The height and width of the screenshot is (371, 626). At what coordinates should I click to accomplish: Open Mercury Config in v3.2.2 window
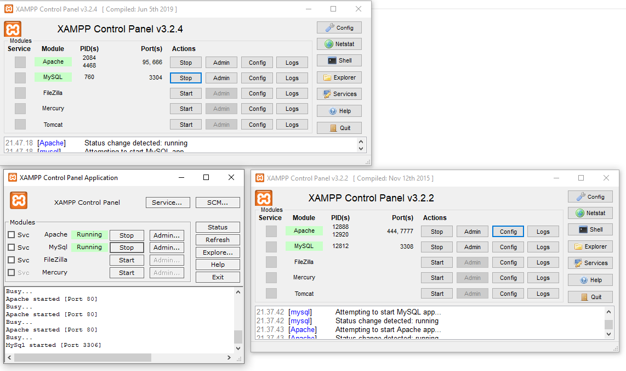(508, 278)
